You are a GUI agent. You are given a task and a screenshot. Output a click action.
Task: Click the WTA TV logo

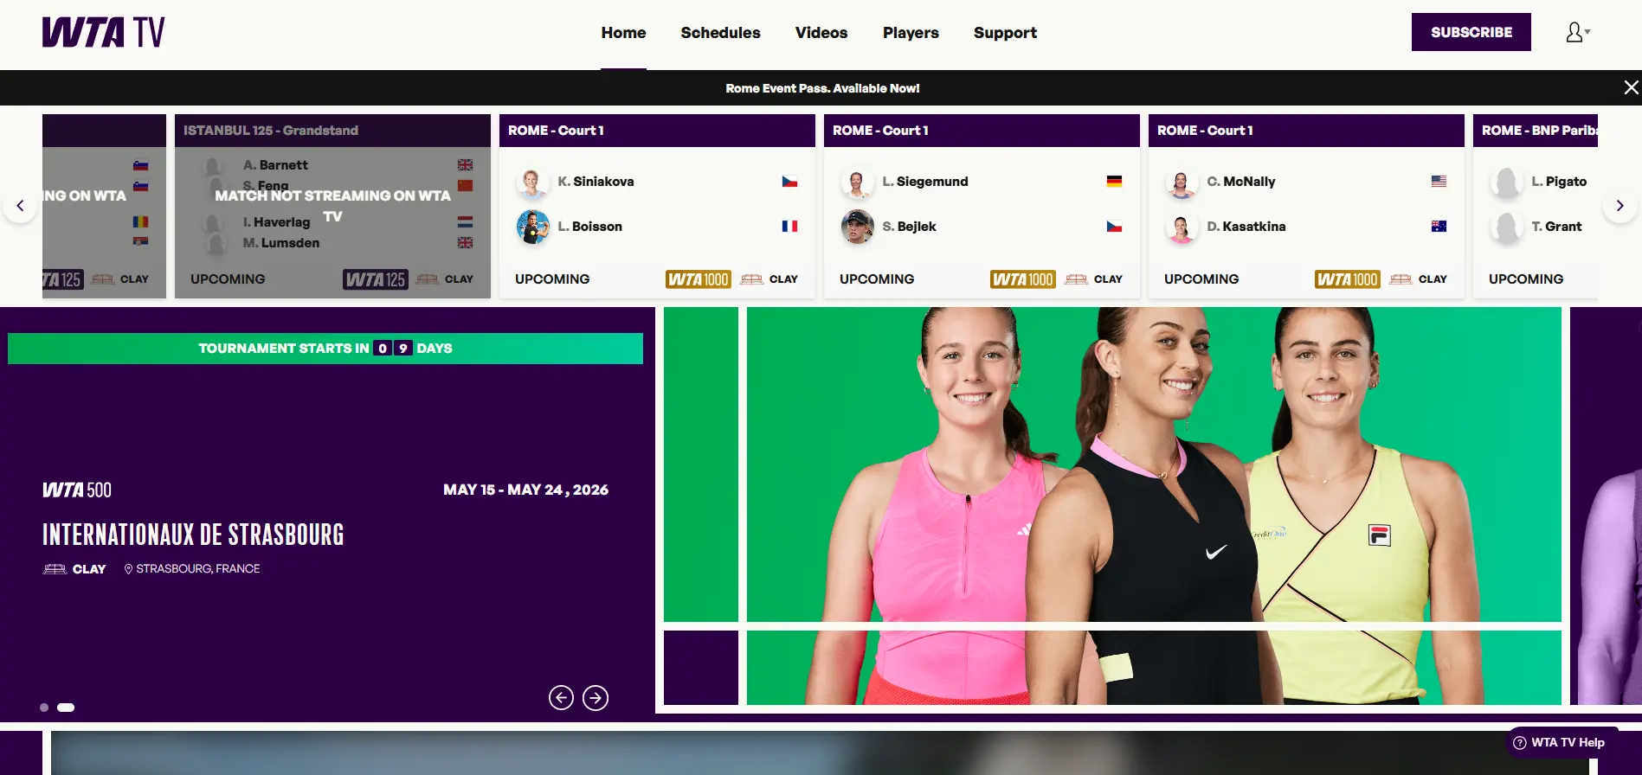tap(103, 33)
